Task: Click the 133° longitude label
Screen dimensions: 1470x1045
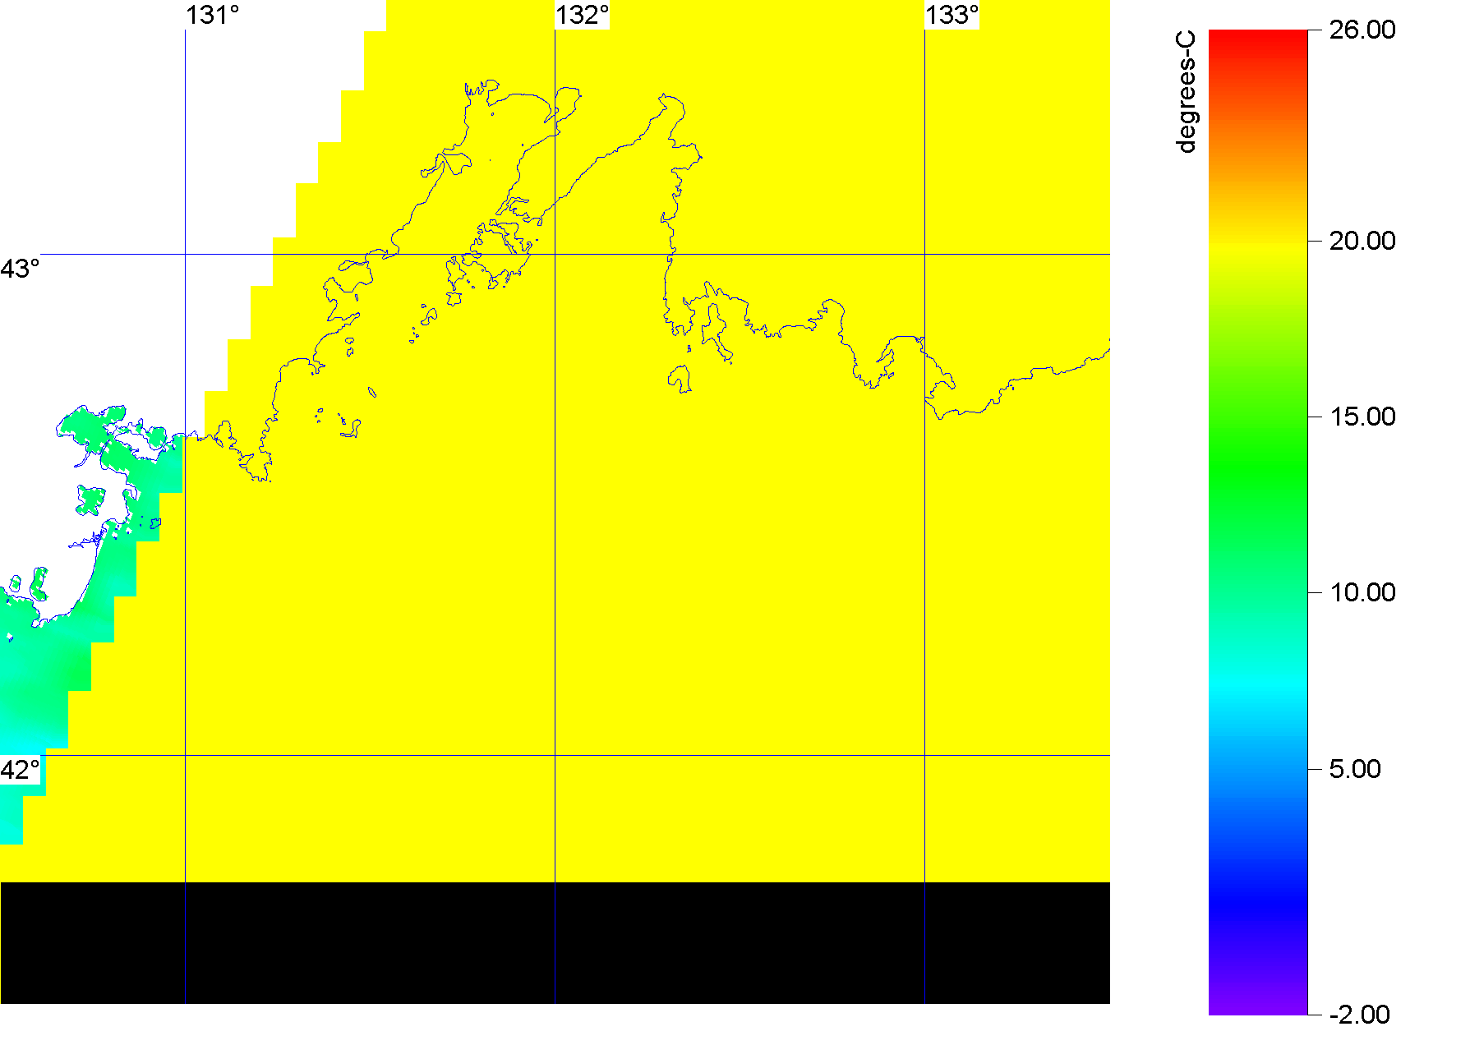Action: pyautogui.click(x=952, y=16)
